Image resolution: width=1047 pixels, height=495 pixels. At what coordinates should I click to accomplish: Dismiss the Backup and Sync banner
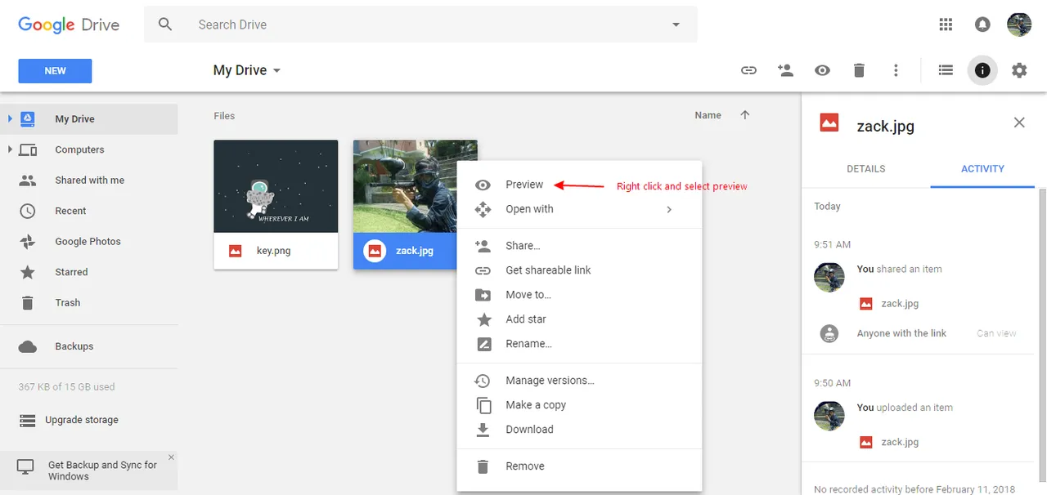(x=171, y=457)
